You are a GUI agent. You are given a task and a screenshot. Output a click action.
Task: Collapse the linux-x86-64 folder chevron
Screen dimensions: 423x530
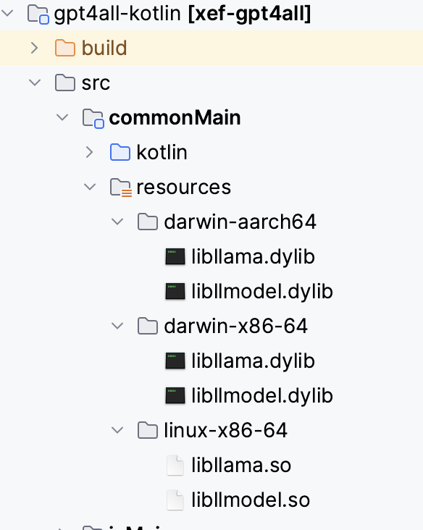[x=117, y=430]
